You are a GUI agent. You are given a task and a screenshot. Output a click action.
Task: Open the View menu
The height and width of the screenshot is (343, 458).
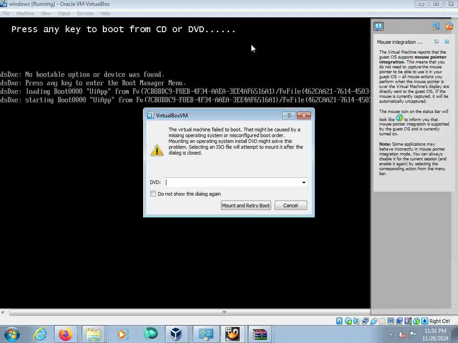tap(46, 13)
